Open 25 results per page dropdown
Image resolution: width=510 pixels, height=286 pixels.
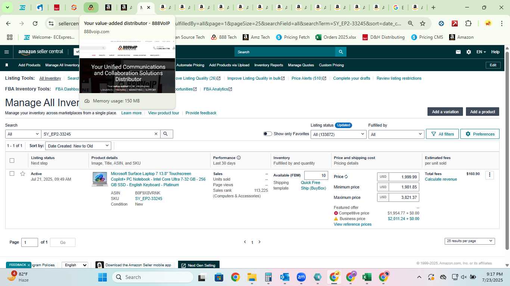tap(470, 241)
